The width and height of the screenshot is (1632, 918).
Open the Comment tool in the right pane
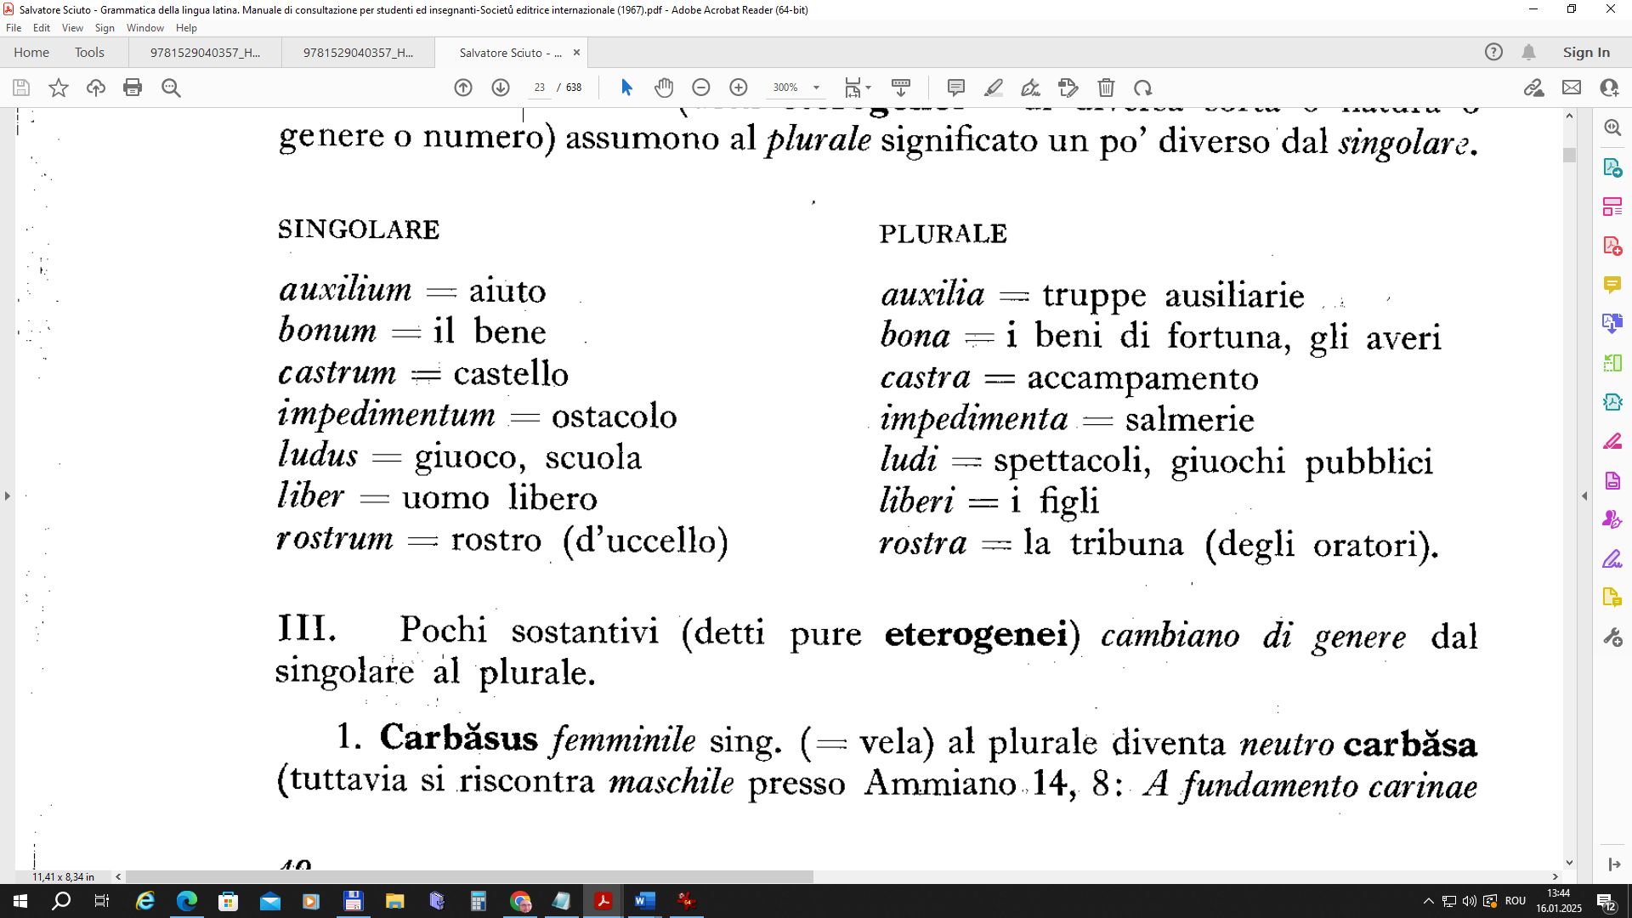pos(1612,284)
